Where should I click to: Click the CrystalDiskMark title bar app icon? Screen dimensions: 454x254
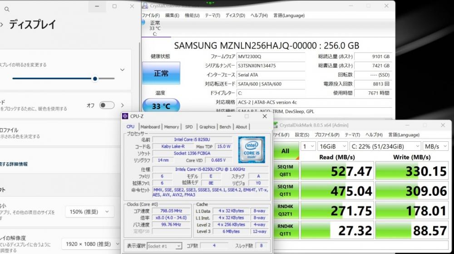[x=276, y=125]
